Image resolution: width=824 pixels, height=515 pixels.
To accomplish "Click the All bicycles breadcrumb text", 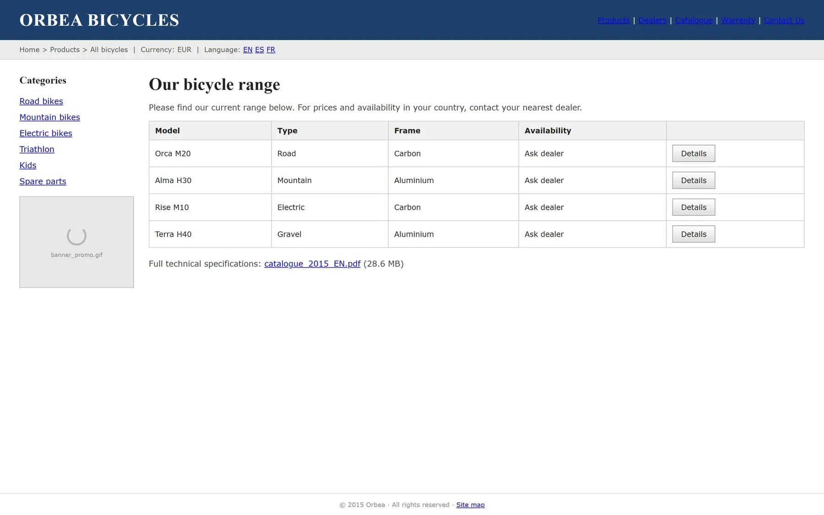I will pyautogui.click(x=109, y=49).
